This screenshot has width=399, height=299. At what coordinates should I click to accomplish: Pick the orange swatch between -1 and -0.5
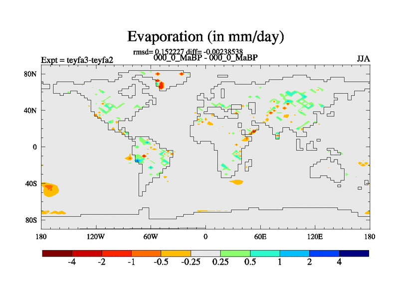(x=146, y=253)
